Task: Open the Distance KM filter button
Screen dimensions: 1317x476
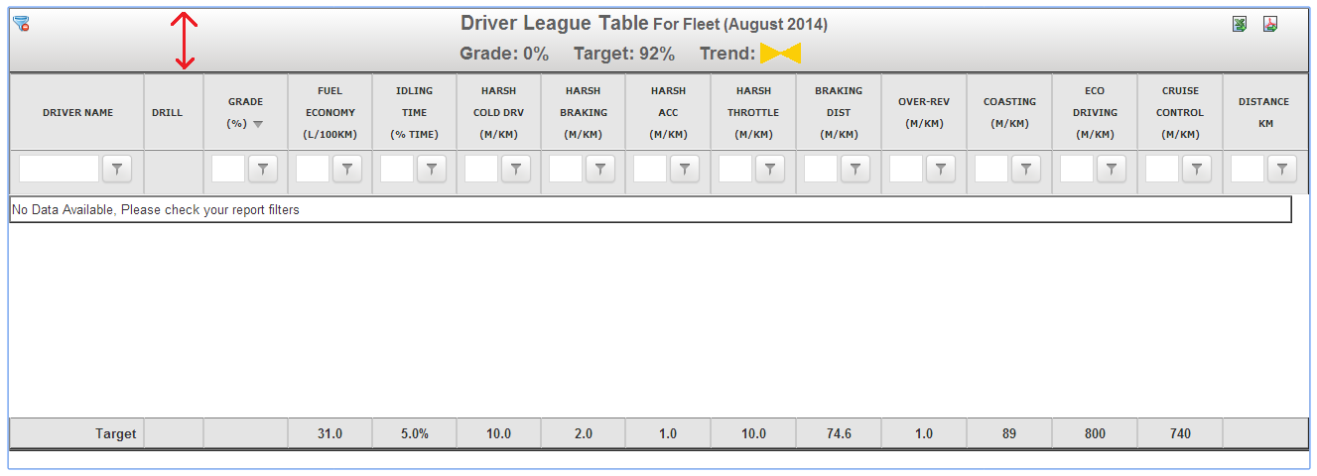Action: point(1281,170)
